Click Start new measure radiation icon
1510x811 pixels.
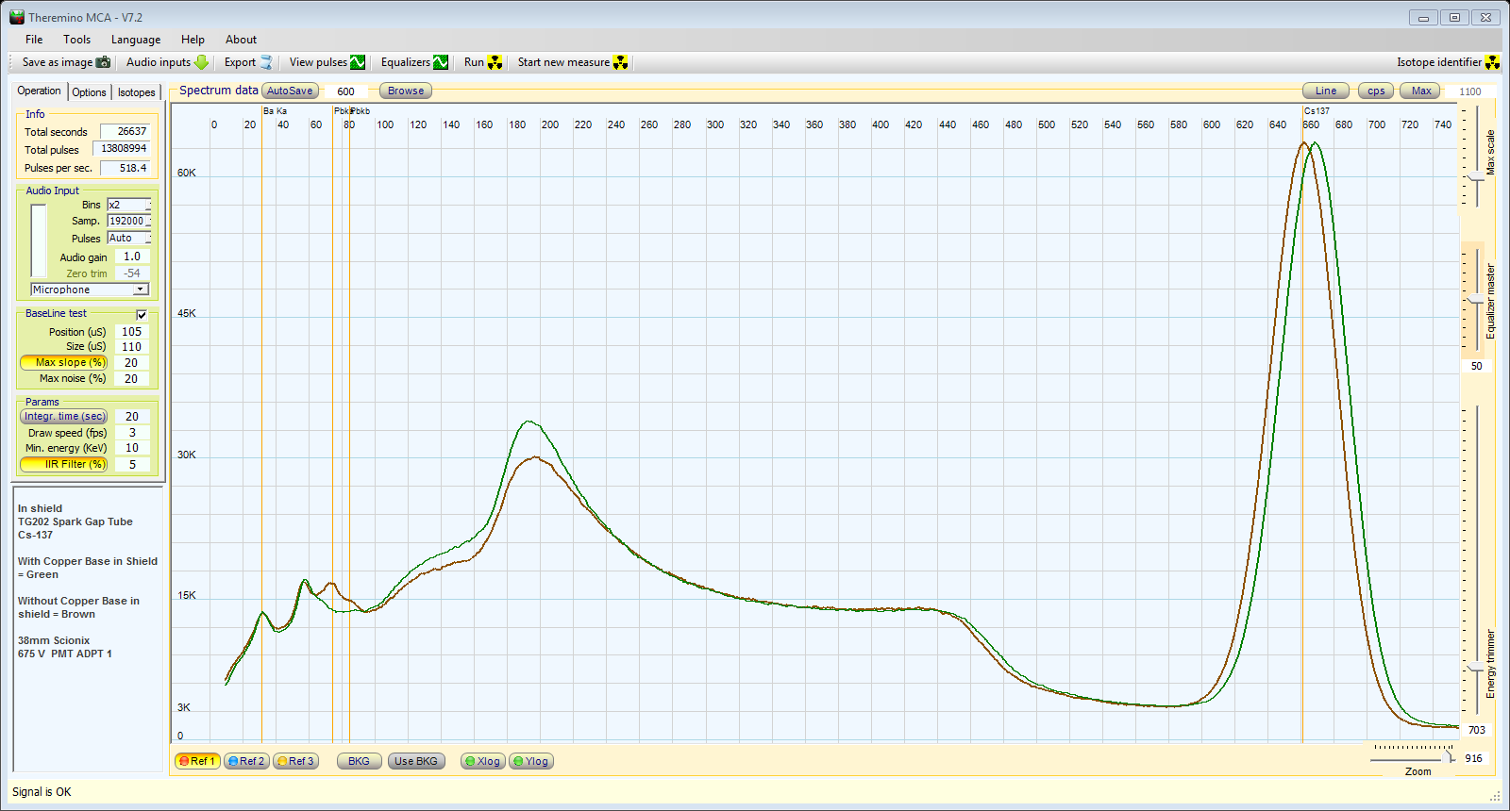coord(620,62)
